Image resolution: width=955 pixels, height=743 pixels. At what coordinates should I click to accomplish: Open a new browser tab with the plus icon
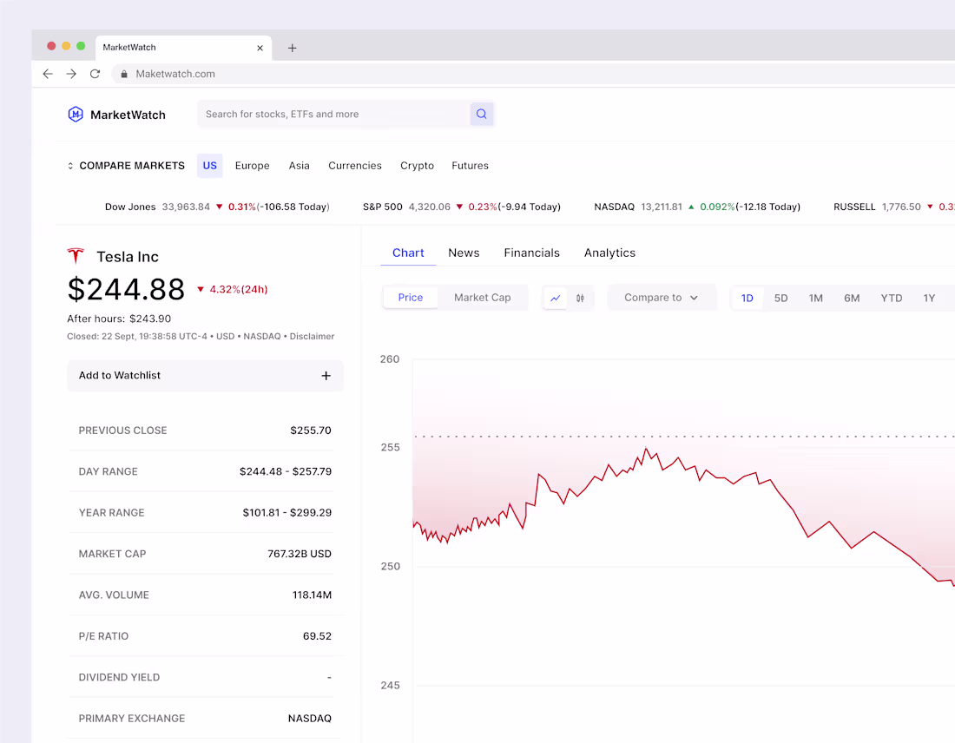pos(292,48)
